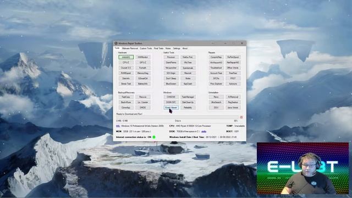This screenshot has height=198, width=352.
Task: Open the +info disk link
Action: tap(204, 131)
